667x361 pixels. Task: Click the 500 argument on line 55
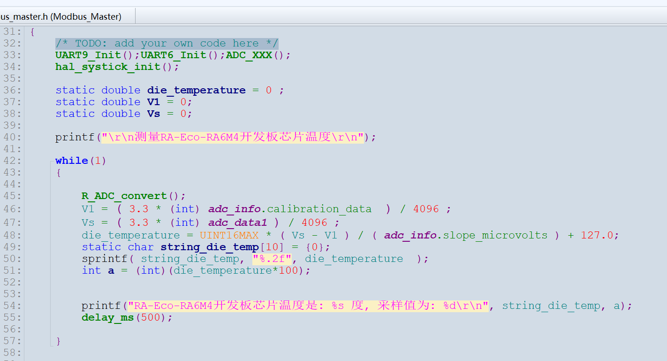(x=151, y=317)
